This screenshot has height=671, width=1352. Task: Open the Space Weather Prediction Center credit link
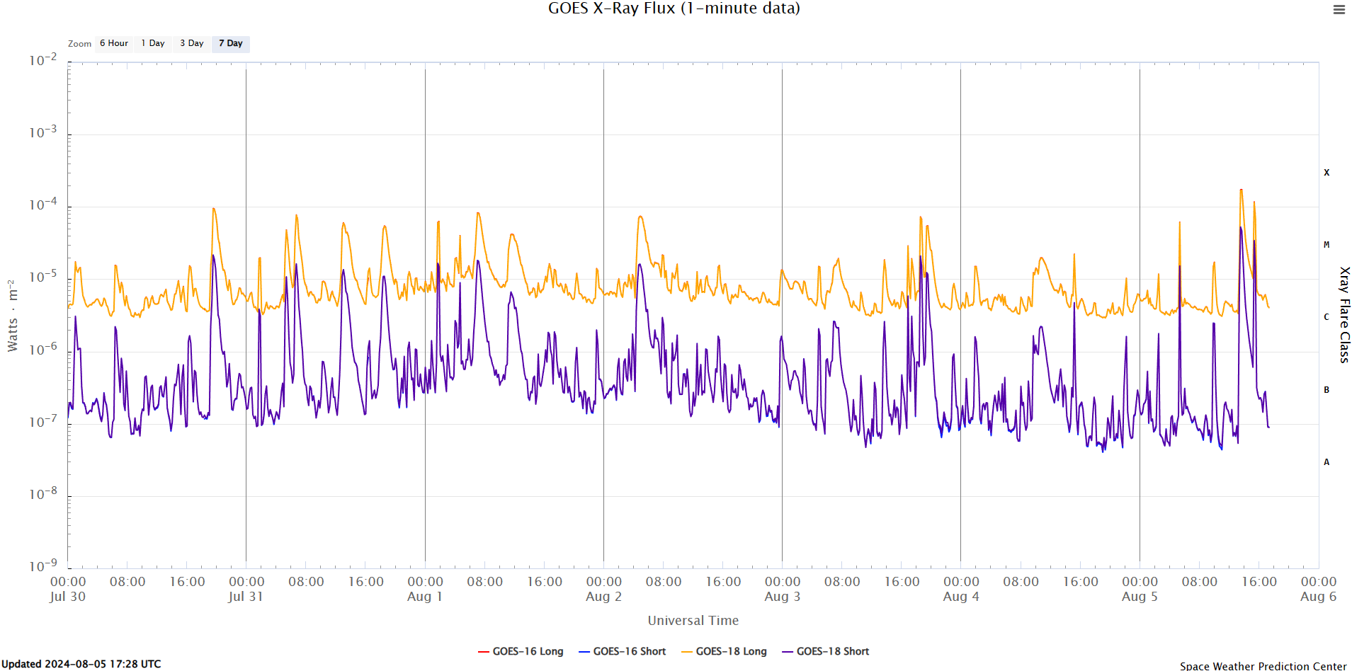click(x=1263, y=665)
